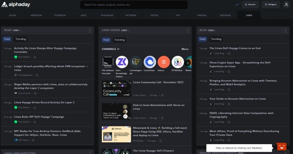Switch to the TRADING board tab

tap(202, 15)
